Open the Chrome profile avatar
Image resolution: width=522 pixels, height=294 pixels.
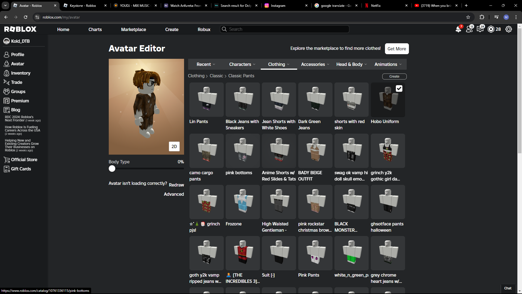[x=506, y=17]
